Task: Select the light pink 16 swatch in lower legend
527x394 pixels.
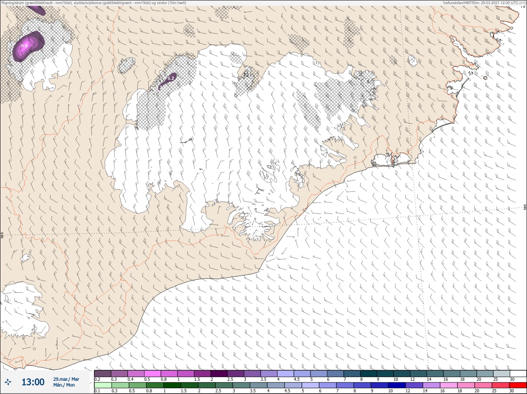Action: (x=449, y=385)
